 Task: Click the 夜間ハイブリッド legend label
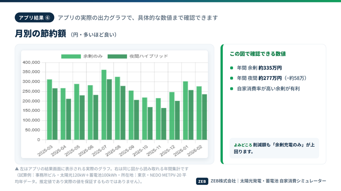(149, 56)
